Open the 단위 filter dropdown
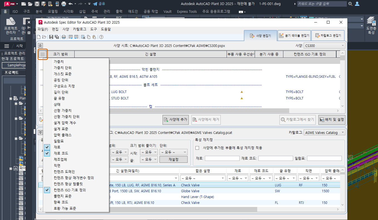Image resolution: width=378 pixels, height=220 pixels. [x=173, y=152]
